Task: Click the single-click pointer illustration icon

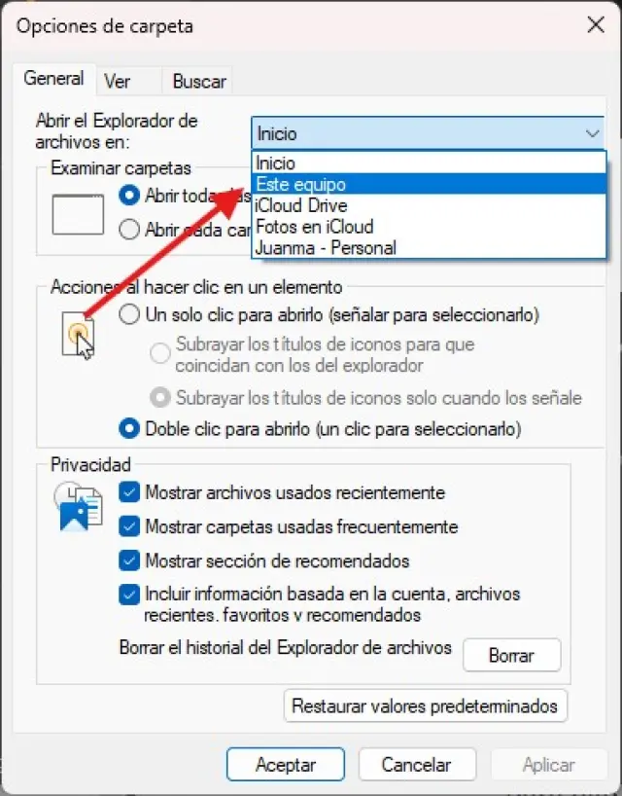Action: 79,336
